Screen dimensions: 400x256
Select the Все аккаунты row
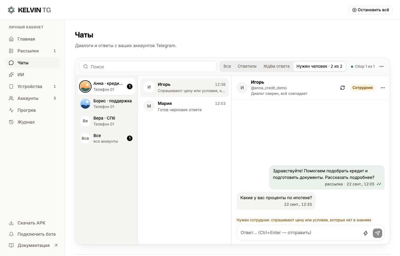(107, 138)
